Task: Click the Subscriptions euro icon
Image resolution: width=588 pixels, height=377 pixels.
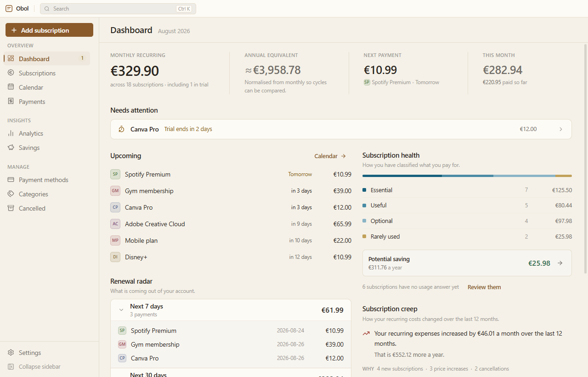Action: pos(11,73)
